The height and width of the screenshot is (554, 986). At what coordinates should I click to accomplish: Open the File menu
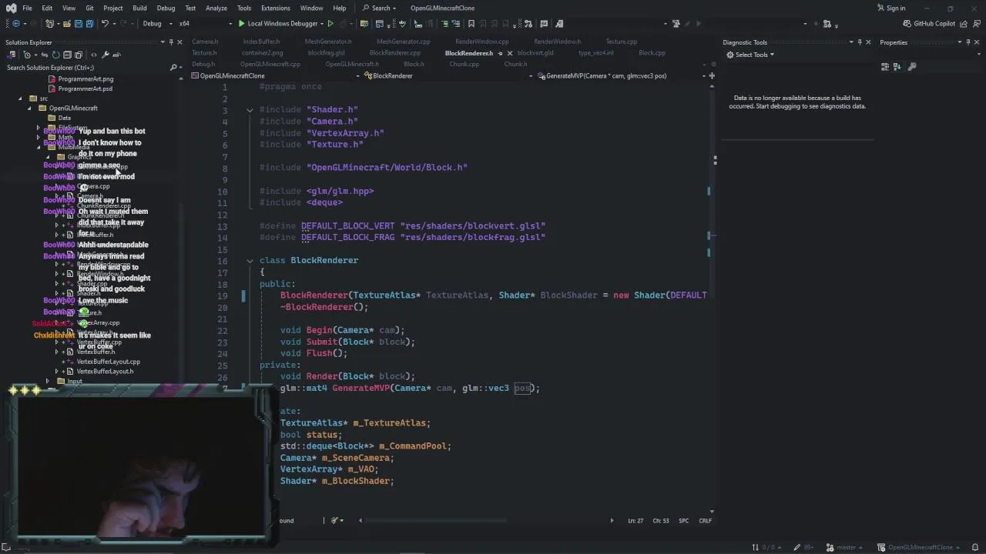click(x=27, y=8)
